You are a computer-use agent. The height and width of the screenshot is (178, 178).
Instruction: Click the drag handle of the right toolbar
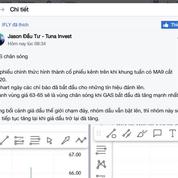99,133
